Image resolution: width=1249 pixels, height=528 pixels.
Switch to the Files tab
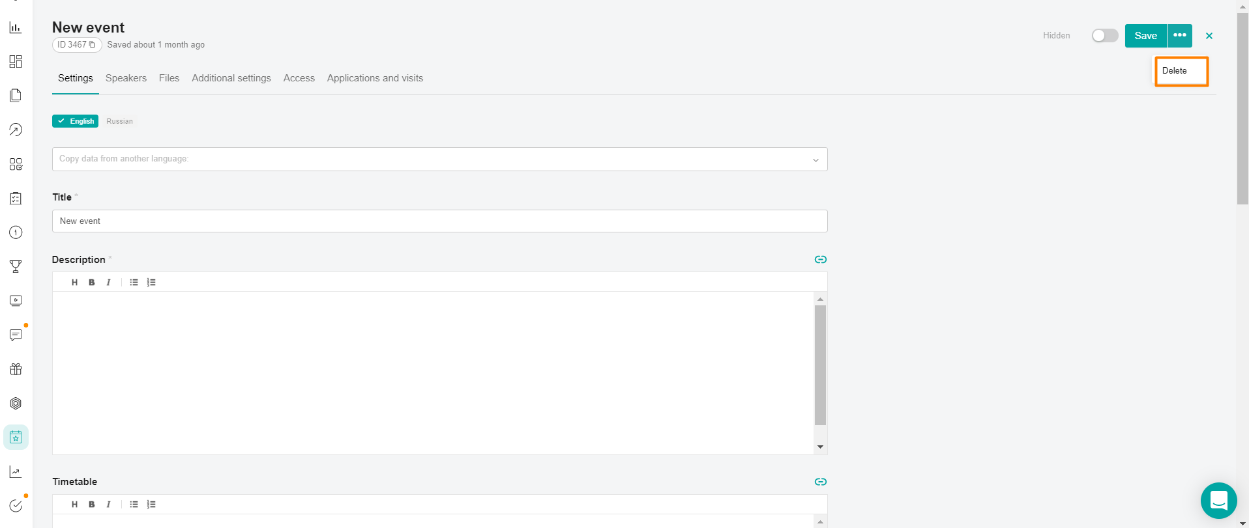coord(169,78)
